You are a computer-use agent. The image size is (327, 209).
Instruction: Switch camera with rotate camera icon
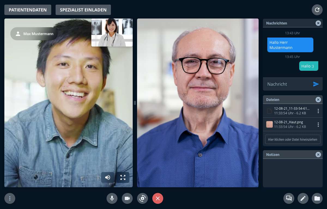pos(143,198)
